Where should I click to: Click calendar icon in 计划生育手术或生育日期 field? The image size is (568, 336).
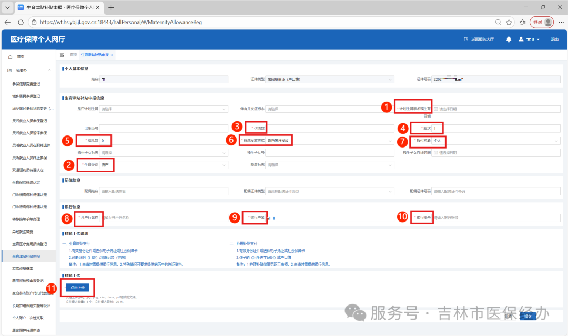(x=436, y=109)
